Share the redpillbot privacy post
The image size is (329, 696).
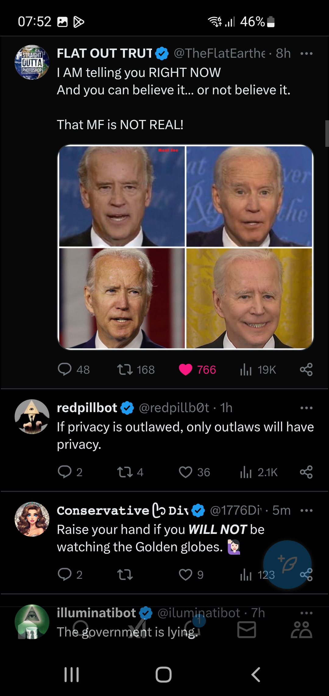click(306, 472)
